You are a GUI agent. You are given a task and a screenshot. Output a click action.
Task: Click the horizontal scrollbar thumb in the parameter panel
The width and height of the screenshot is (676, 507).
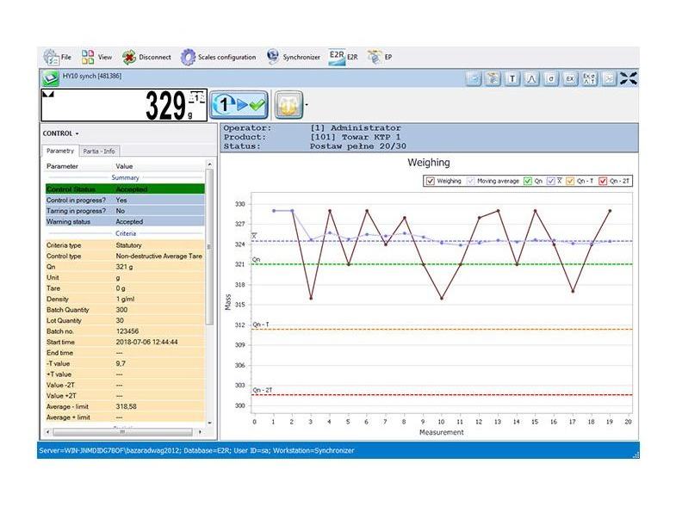pyautogui.click(x=122, y=431)
